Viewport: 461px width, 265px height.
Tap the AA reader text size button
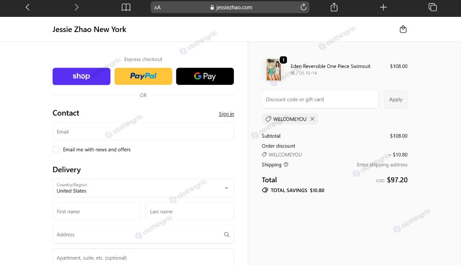click(x=157, y=8)
